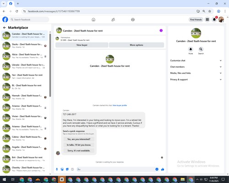The height and width of the screenshot is (183, 229).
Task: Go back using the Marketplace back arrow
Action: 5,27
